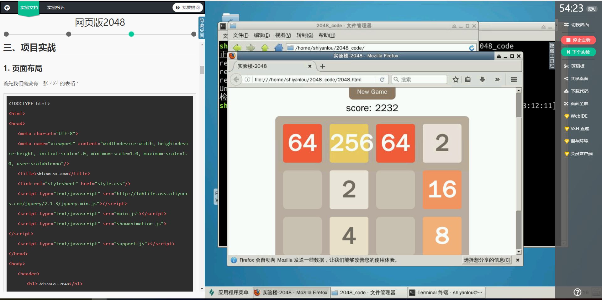This screenshot has width=602, height=300.
Task: Open the Firefox downloads arrow
Action: tap(482, 79)
